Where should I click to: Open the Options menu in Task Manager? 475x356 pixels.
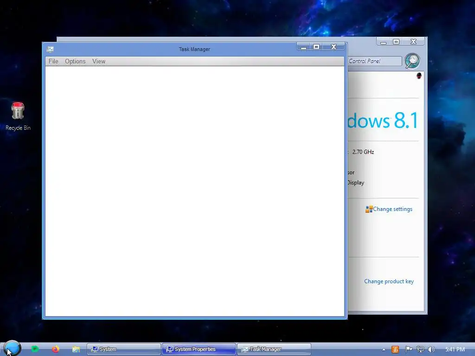(75, 62)
